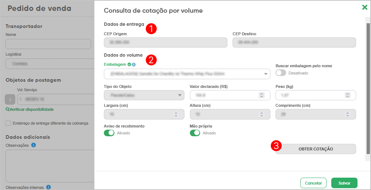
Task: Open the Vol. Serviço SEDEX dropdown
Action: click(56, 100)
